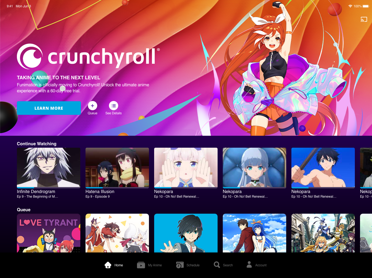
Task: Tap the Home house icon in tab bar
Action: (x=108, y=265)
